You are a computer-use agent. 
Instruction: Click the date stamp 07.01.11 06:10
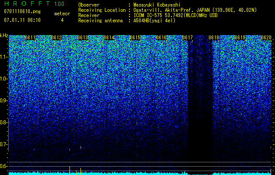22,20
